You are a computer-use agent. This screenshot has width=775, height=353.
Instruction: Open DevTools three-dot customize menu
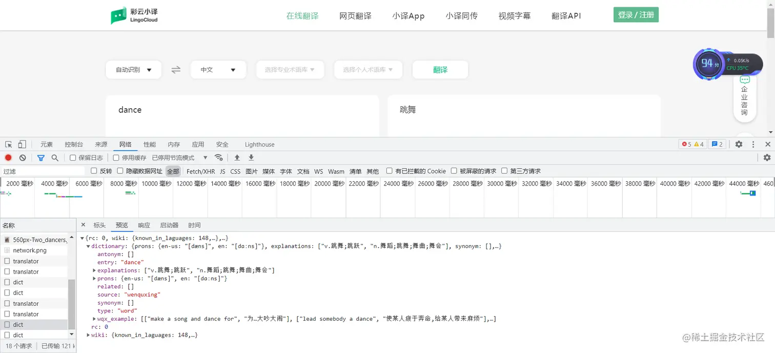pos(753,145)
